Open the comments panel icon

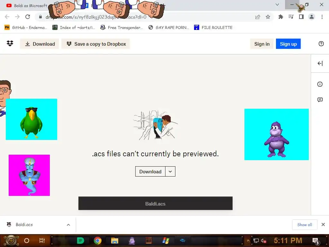point(320,100)
